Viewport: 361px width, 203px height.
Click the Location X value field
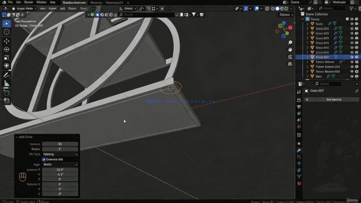pyautogui.click(x=60, y=170)
